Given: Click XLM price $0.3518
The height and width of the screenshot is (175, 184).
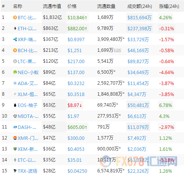Looking at the screenshot, I should [76, 94].
